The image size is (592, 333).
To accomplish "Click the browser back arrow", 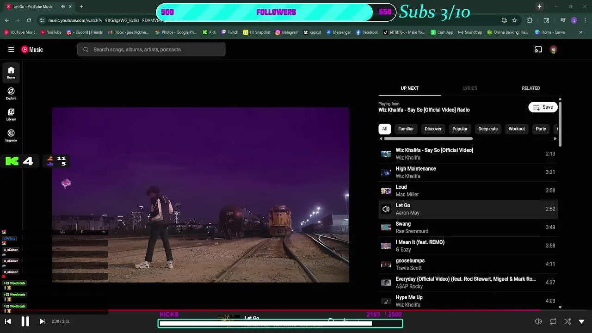I will point(7,20).
